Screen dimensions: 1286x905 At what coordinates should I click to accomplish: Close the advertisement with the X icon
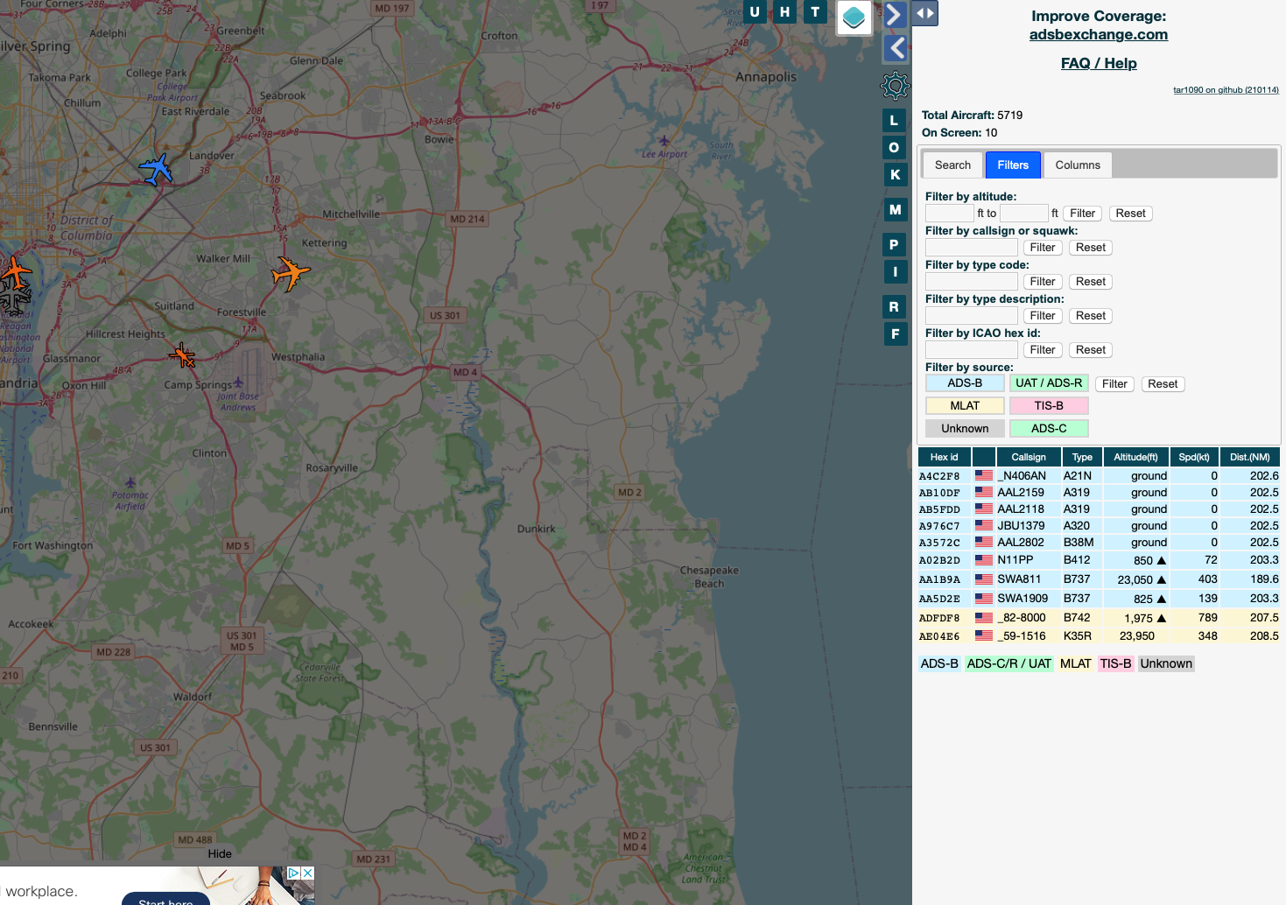click(x=308, y=873)
